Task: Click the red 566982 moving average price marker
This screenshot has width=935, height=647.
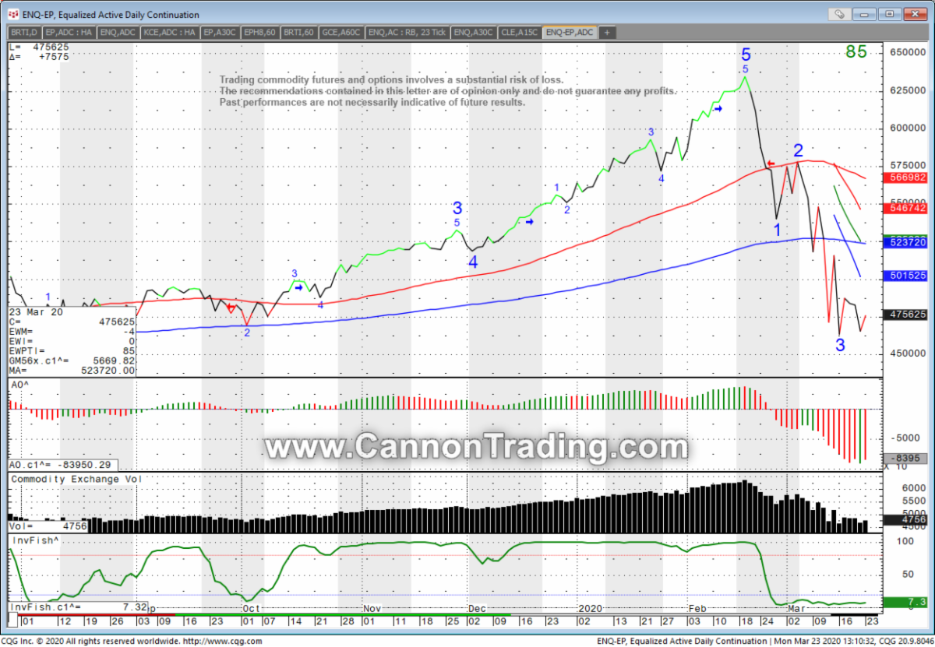Action: [905, 178]
